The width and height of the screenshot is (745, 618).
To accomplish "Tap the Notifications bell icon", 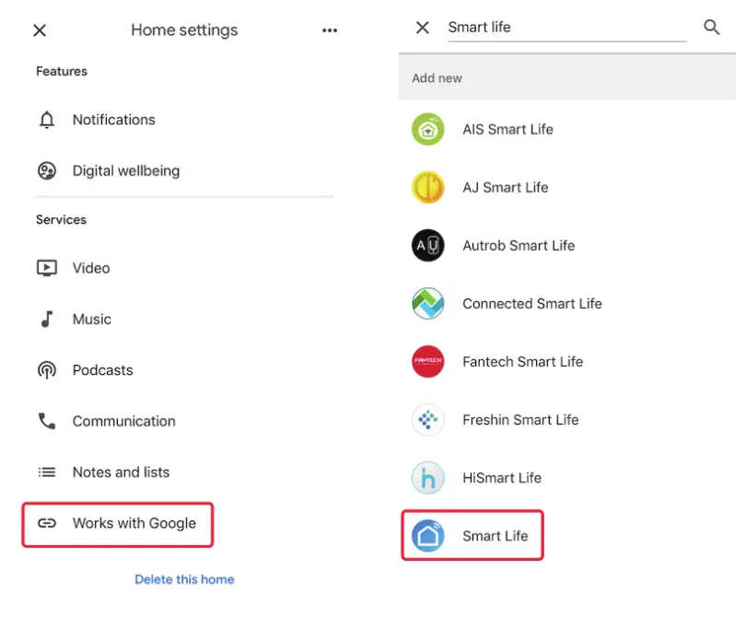I will point(47,120).
